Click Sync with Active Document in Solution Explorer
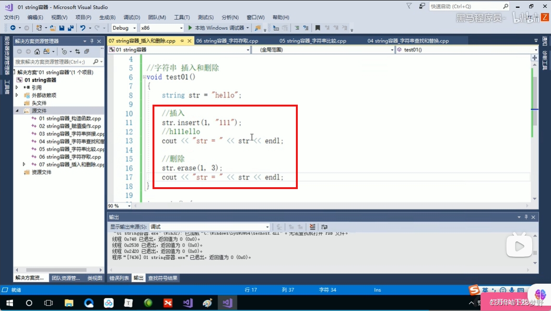 (x=78, y=51)
